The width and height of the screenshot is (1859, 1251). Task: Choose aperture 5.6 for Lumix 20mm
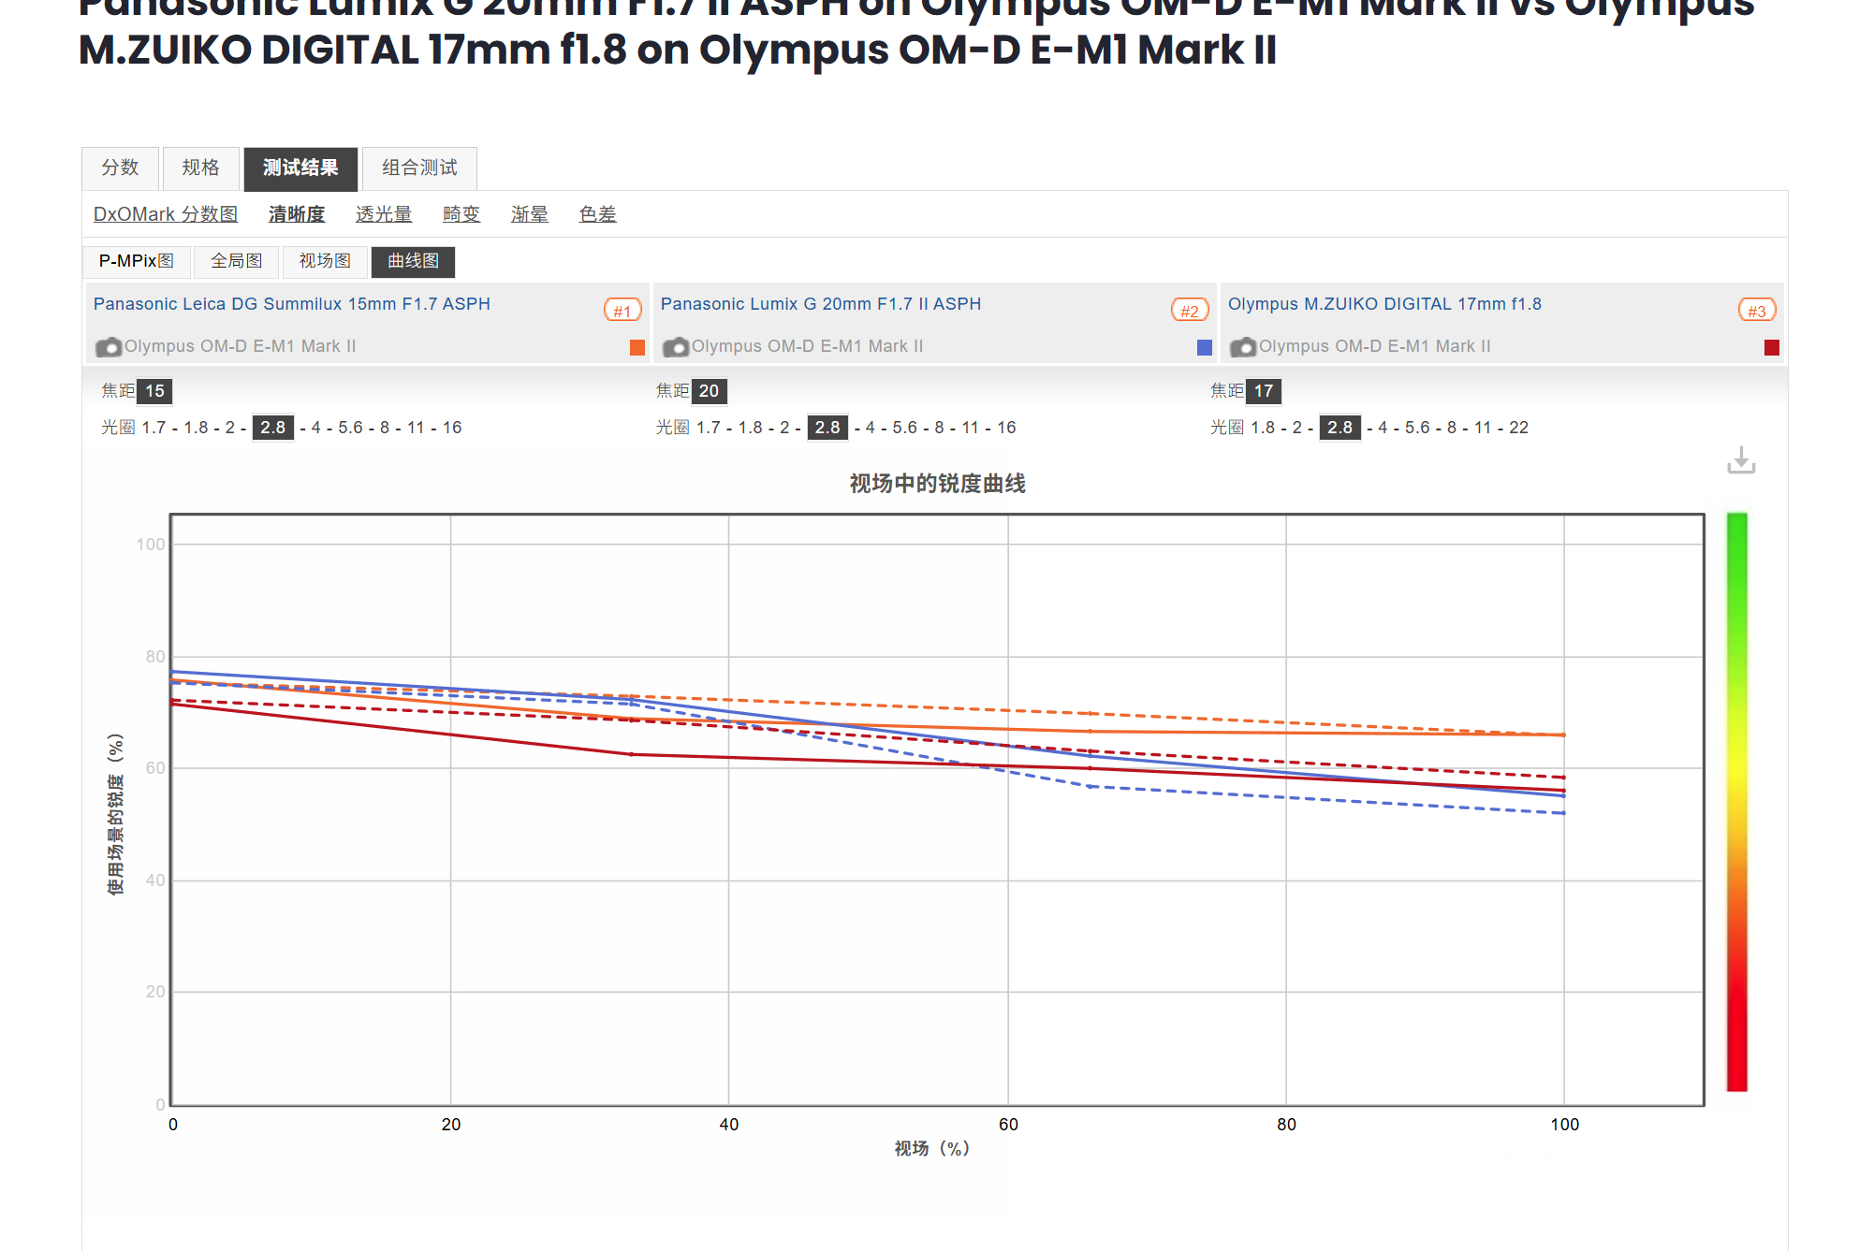905,428
